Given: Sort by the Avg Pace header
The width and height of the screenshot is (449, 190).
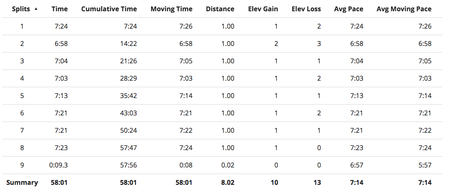Looking at the screenshot, I should click(x=348, y=9).
